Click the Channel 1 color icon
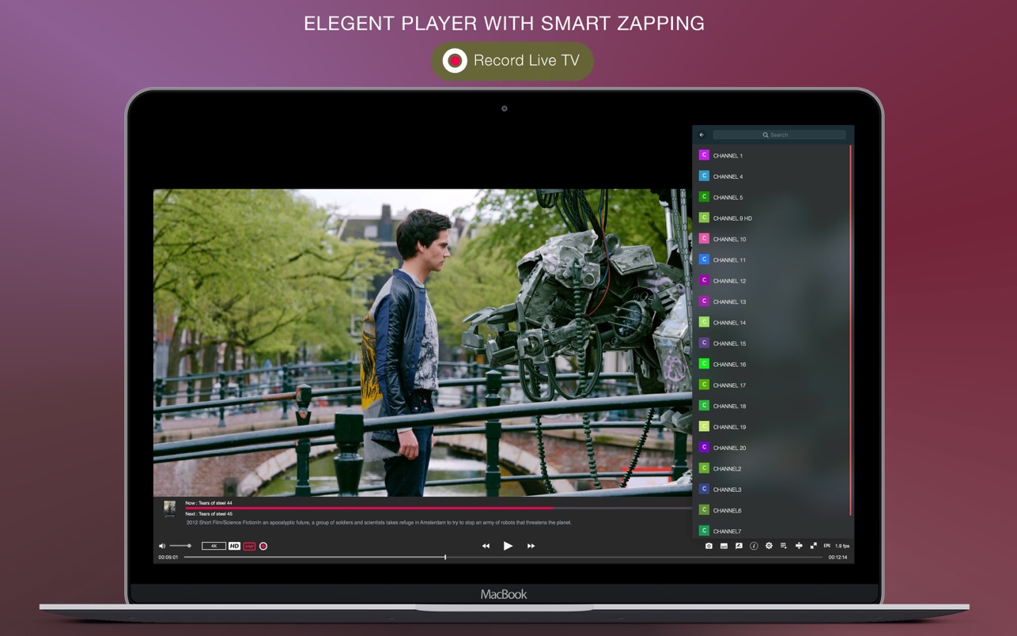The height and width of the screenshot is (636, 1017). [x=704, y=155]
